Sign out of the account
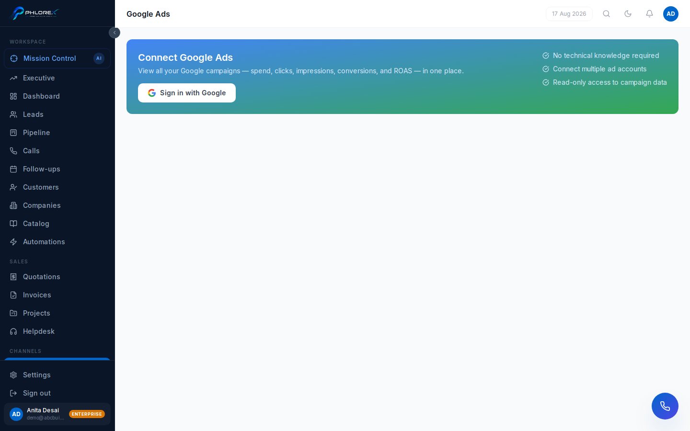The height and width of the screenshot is (431, 690). [57, 393]
